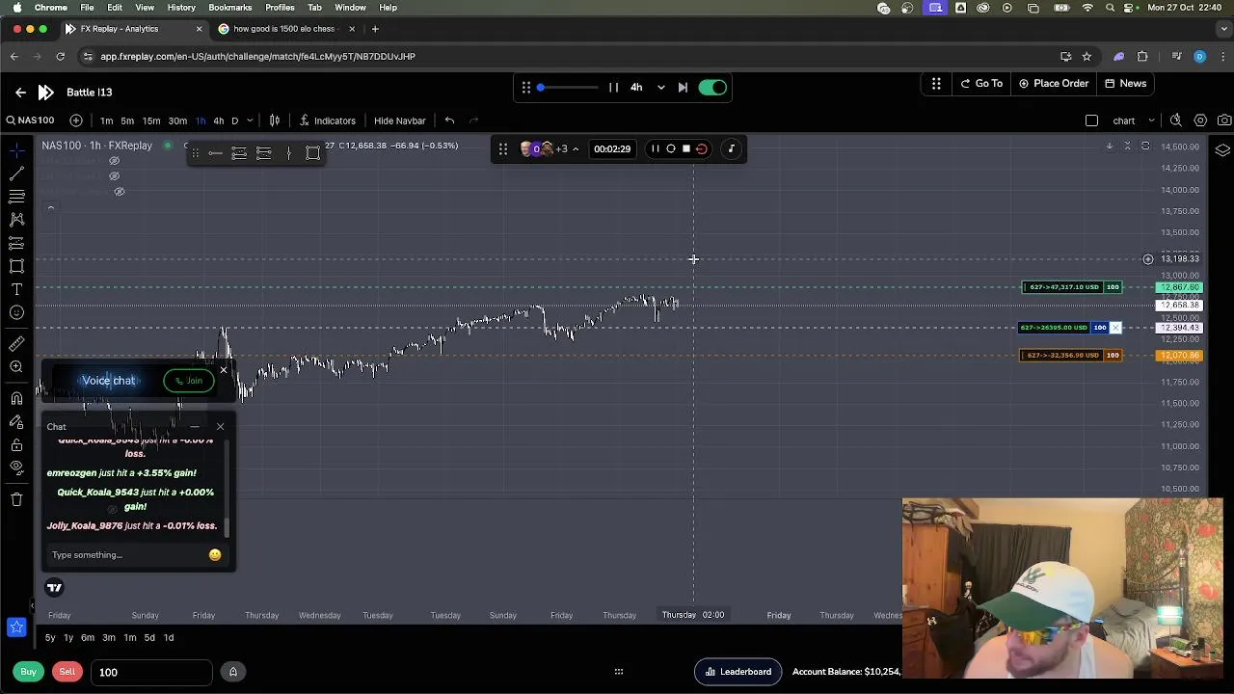Open the emoji picker in chat
Viewport: 1234px width, 694px height.
pos(215,554)
